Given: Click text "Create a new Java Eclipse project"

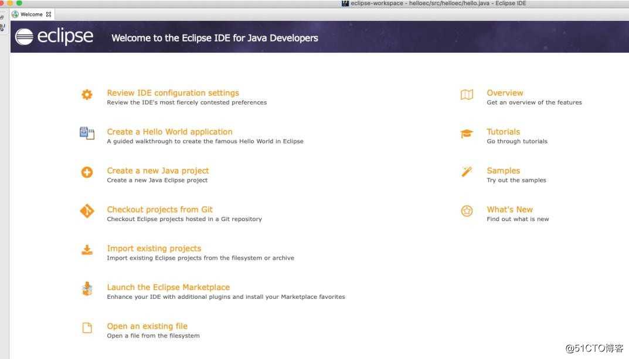Looking at the screenshot, I should coord(157,180).
